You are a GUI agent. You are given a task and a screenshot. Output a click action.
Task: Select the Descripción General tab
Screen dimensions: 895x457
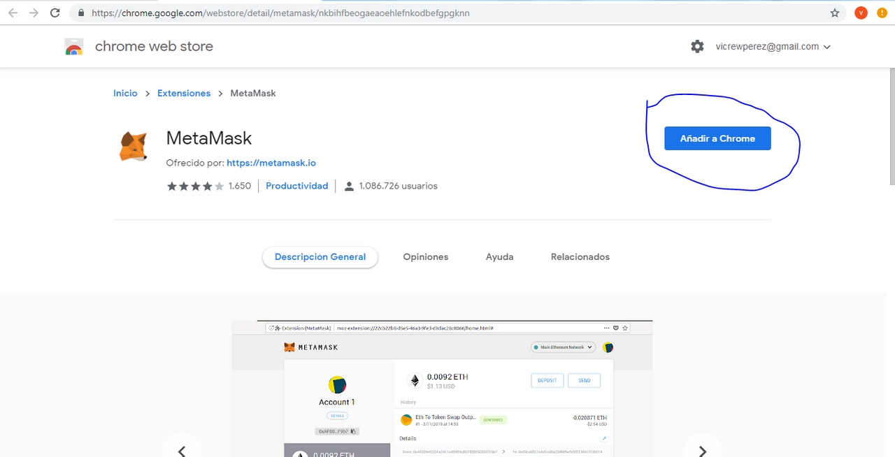(x=320, y=257)
